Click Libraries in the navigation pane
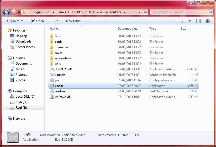Screen dimensions: 216x147 [19, 58]
